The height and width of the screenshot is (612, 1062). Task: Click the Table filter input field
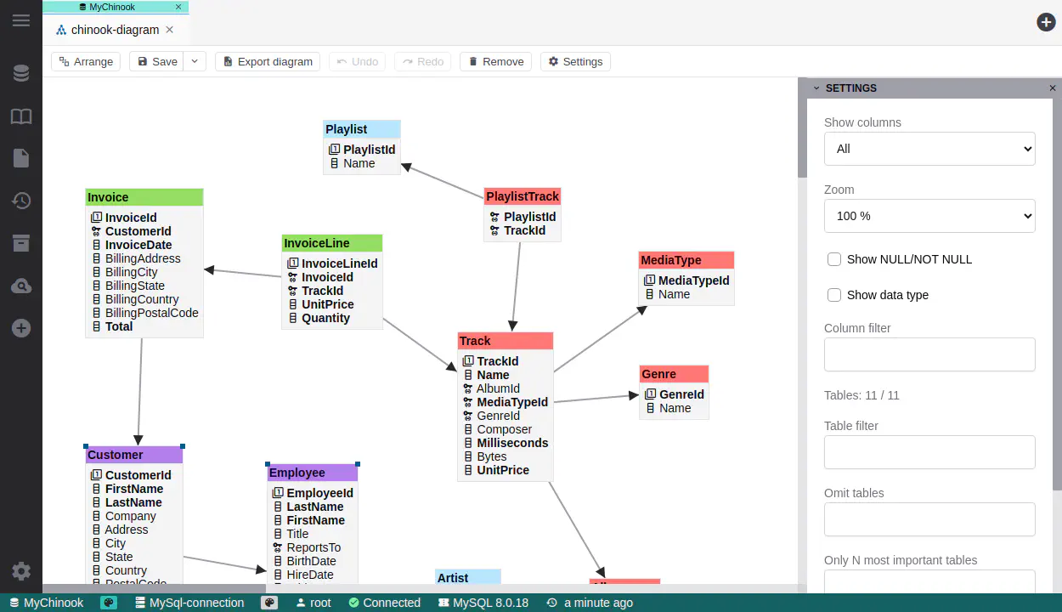pyautogui.click(x=929, y=452)
